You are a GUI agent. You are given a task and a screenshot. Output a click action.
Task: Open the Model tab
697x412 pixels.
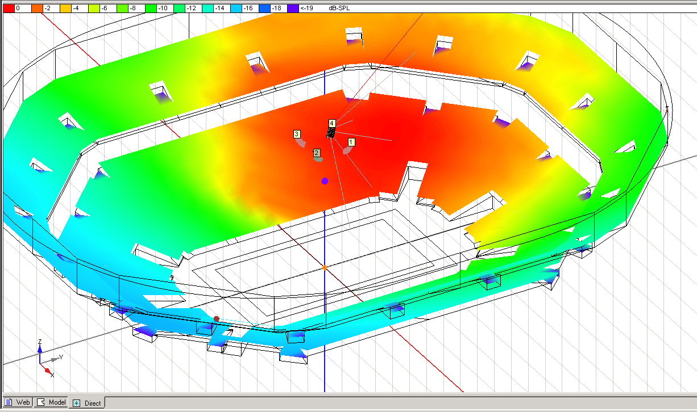(51, 402)
